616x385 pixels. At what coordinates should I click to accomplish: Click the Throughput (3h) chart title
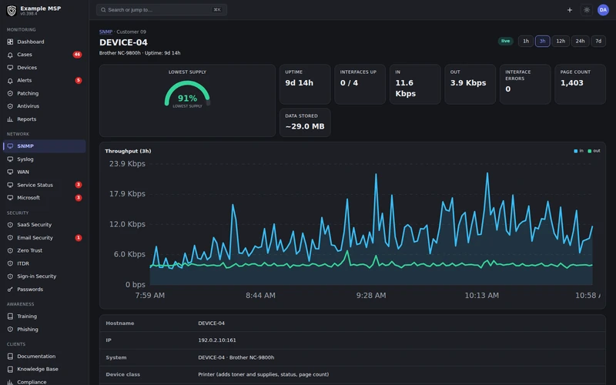tap(128, 151)
